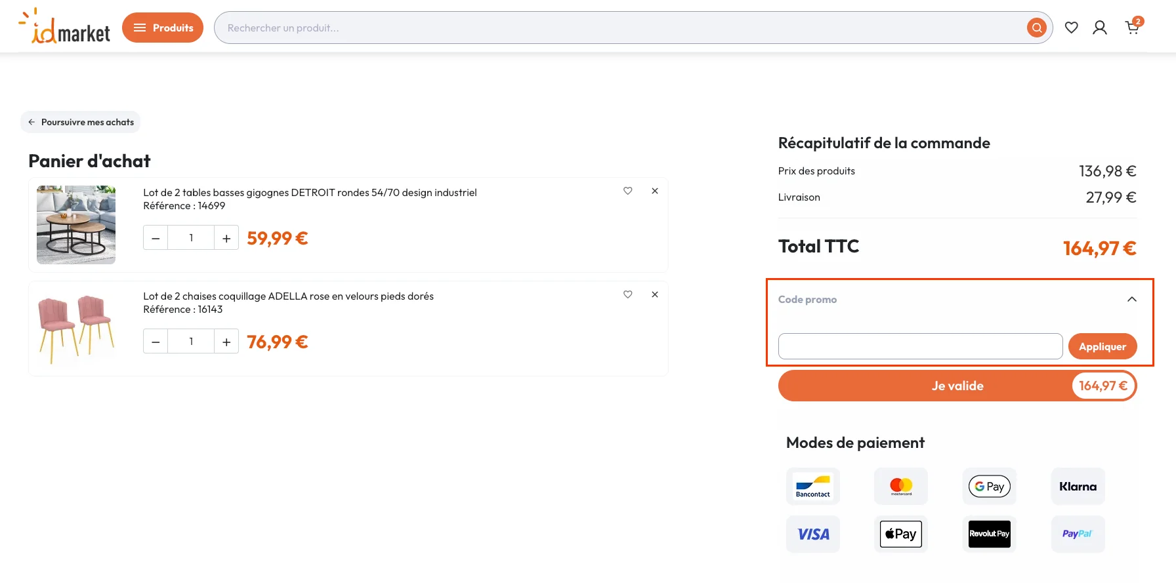Increase DETROIT tables quantity

(226, 238)
